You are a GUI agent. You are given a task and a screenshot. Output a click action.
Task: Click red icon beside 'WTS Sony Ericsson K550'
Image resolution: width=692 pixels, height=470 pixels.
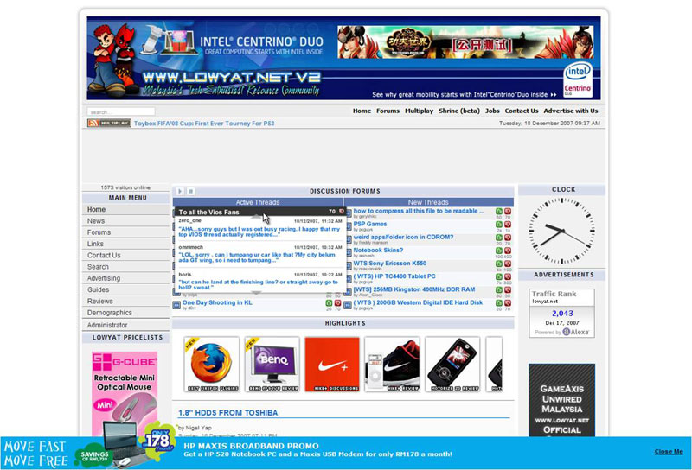click(508, 264)
